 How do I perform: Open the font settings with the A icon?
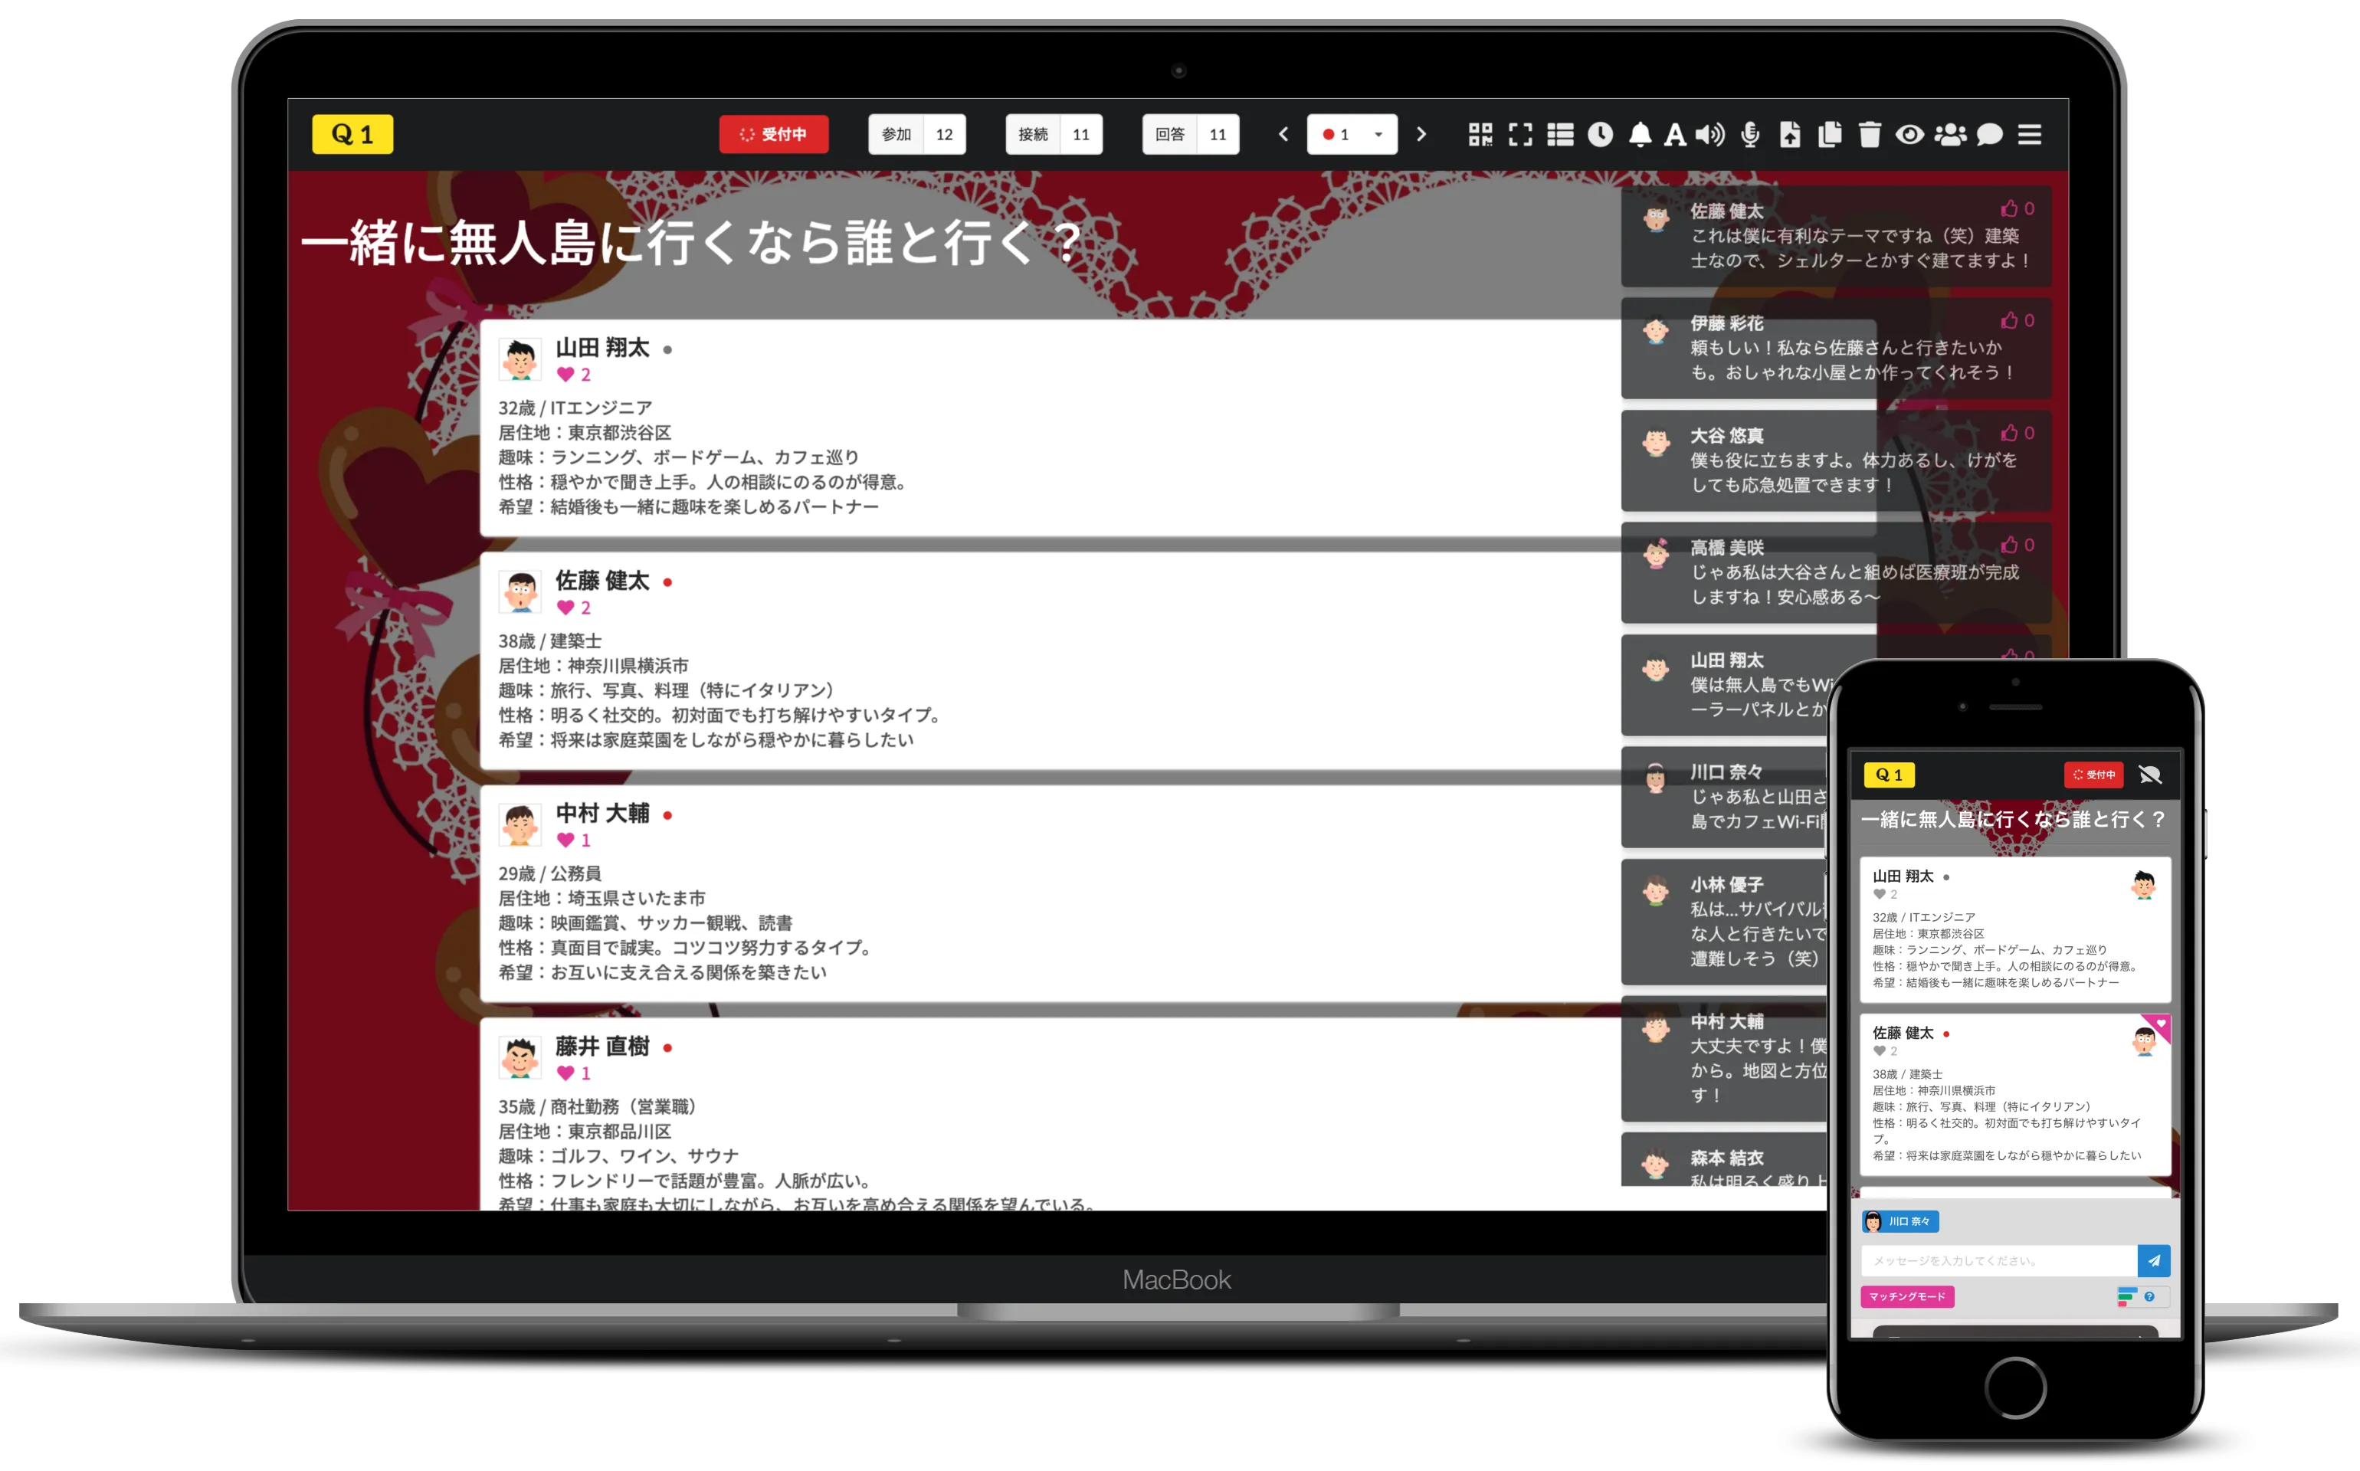1674,136
